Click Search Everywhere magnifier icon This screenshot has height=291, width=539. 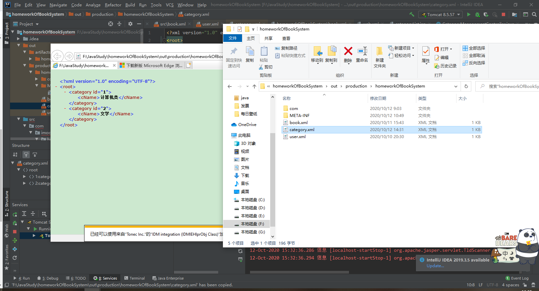[x=534, y=14]
